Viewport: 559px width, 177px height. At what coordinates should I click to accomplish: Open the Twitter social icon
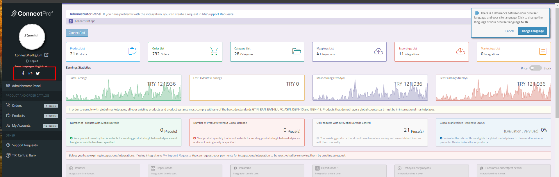(x=38, y=73)
